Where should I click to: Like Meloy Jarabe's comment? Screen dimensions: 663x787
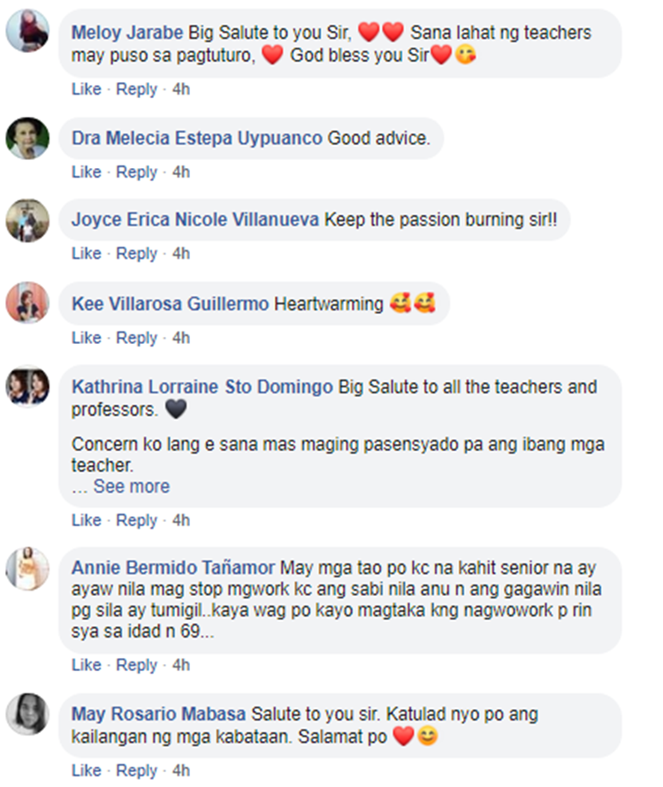[x=87, y=89]
